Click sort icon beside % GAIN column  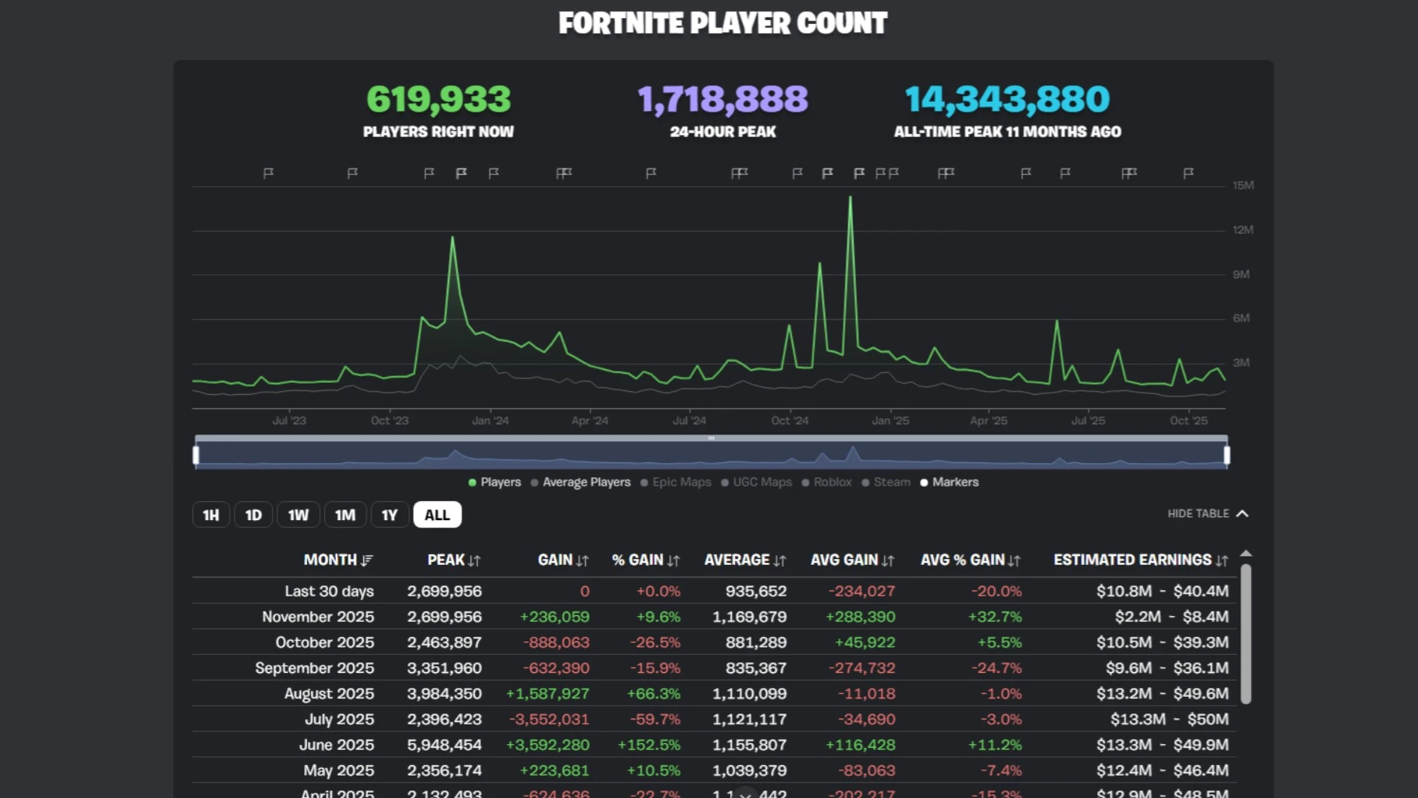[673, 560]
